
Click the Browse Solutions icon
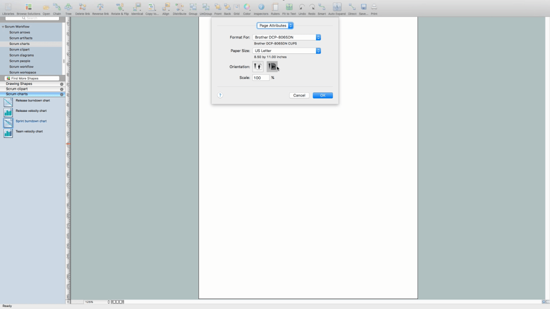click(x=28, y=7)
